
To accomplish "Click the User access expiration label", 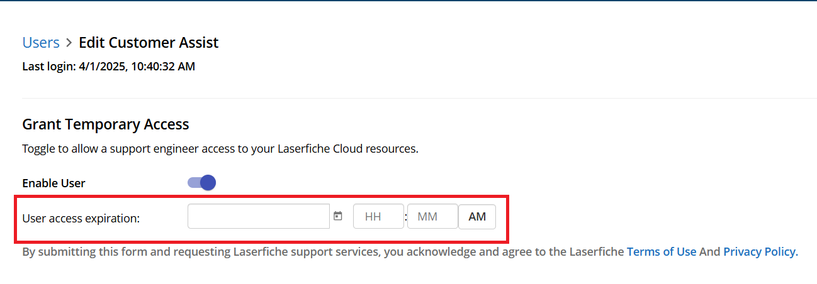I will pyautogui.click(x=81, y=219).
